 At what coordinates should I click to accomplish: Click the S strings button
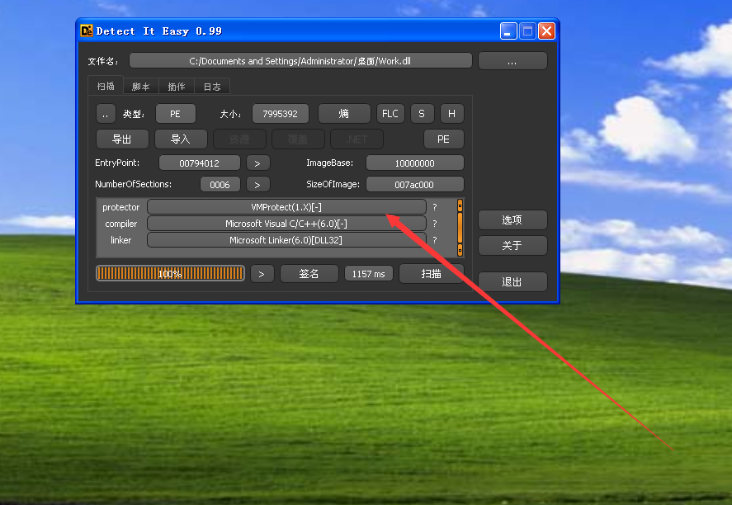[x=422, y=113]
